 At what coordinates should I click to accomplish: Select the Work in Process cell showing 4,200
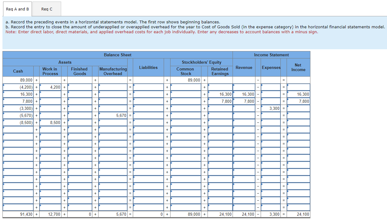click(x=49, y=87)
